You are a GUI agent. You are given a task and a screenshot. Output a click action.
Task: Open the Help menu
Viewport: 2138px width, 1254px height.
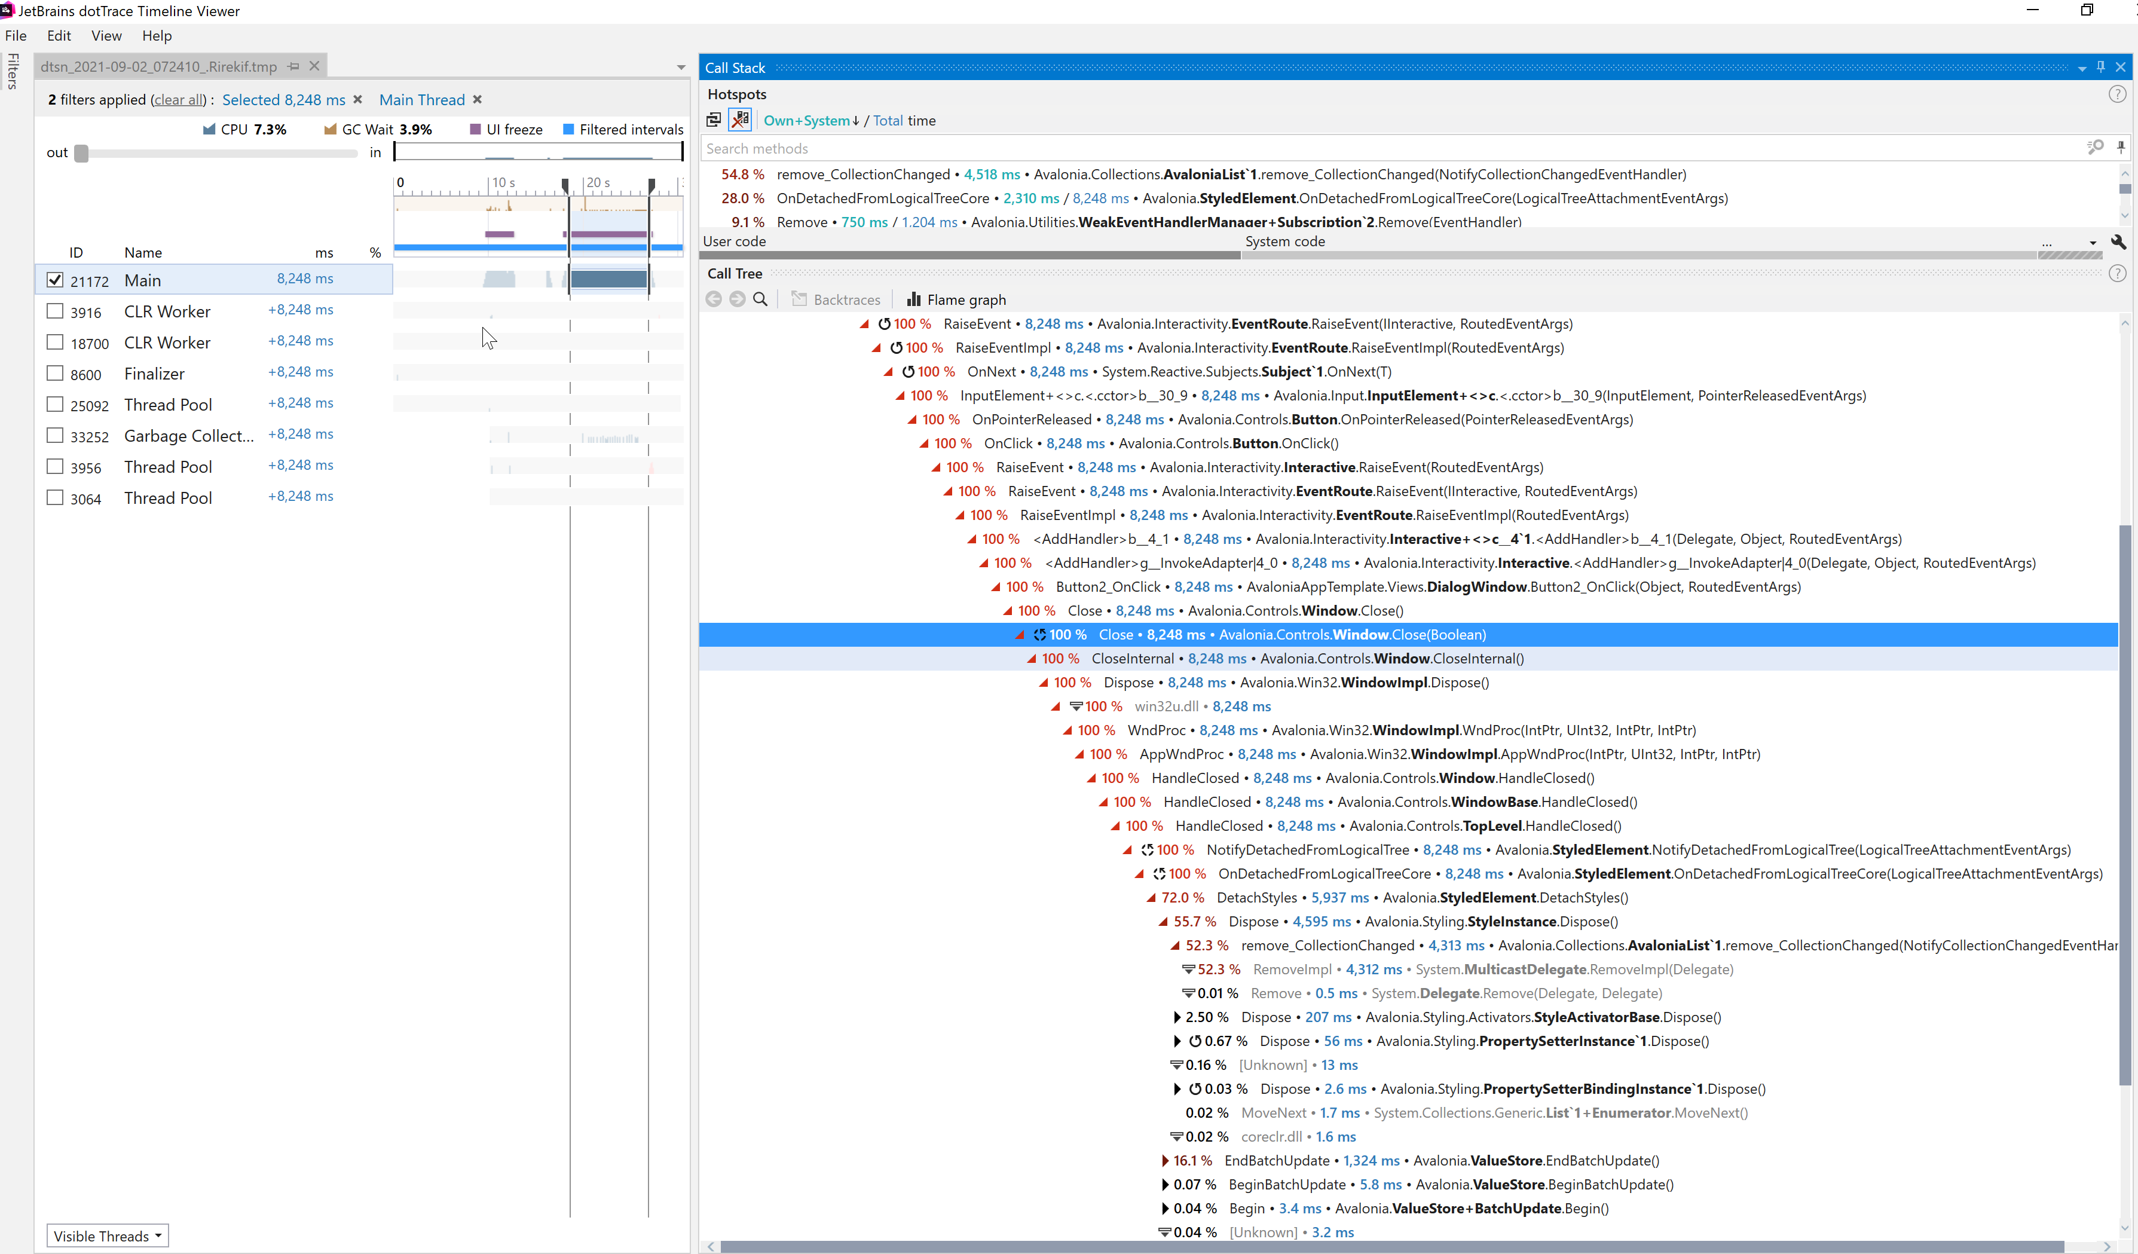click(157, 36)
